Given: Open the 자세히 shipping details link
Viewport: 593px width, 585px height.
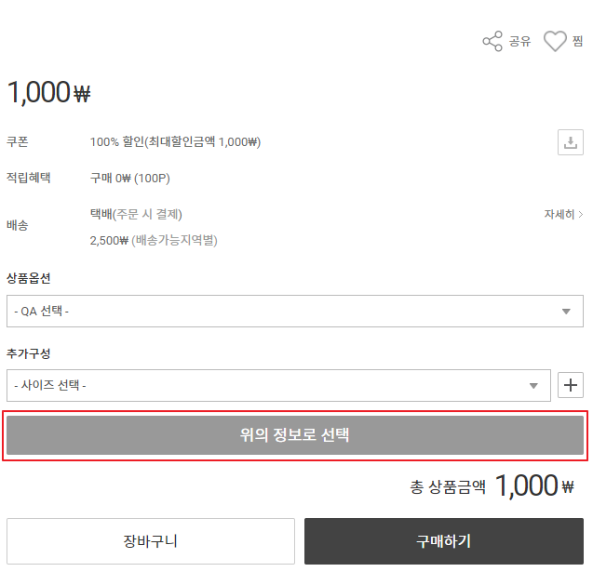Looking at the screenshot, I should point(559,214).
